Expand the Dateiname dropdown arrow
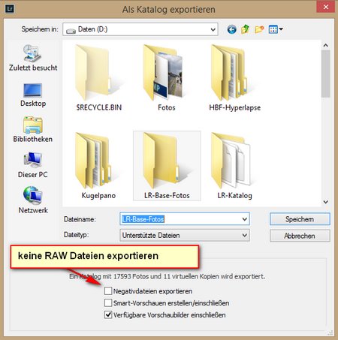The width and height of the screenshot is (338, 340). click(x=245, y=219)
